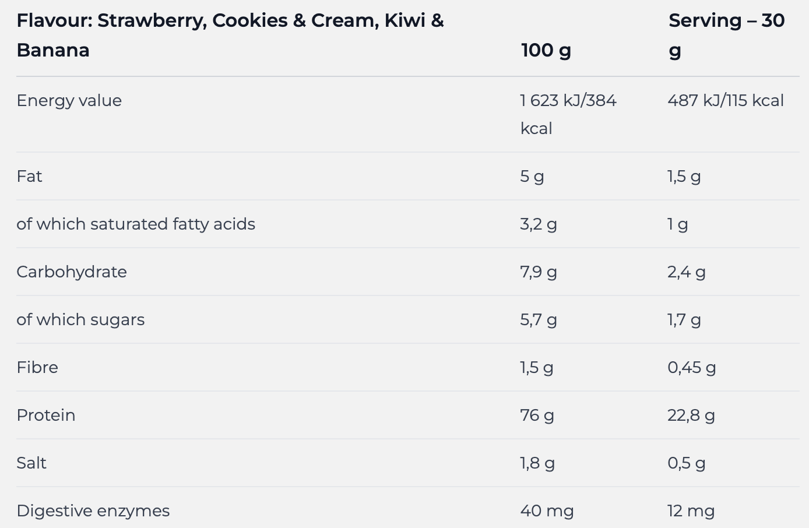
Task: Click the Serving – 30 g column header
Action: tap(726, 35)
